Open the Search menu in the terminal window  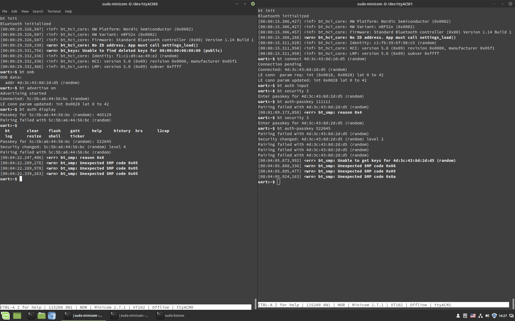point(38,11)
